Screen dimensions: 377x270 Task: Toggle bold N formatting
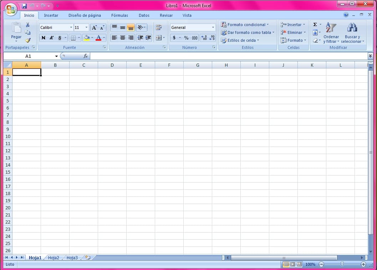pos(43,38)
